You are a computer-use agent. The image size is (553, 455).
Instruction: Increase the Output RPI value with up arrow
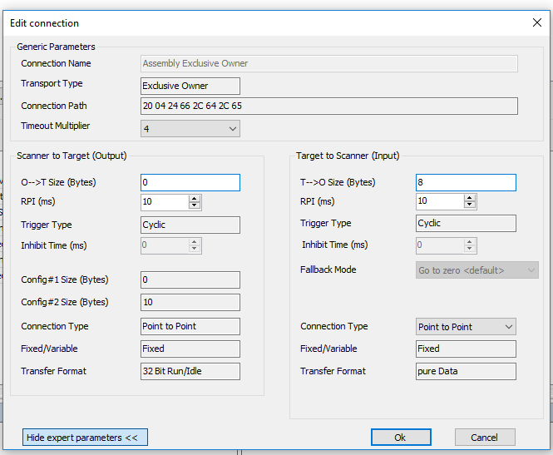pos(195,199)
